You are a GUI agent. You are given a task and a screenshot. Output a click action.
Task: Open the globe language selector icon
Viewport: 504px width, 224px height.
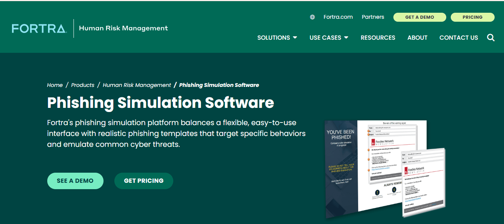coord(312,17)
